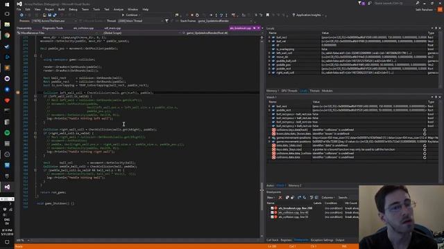Click the Hit Count column header in Breakpoints

point(351,203)
